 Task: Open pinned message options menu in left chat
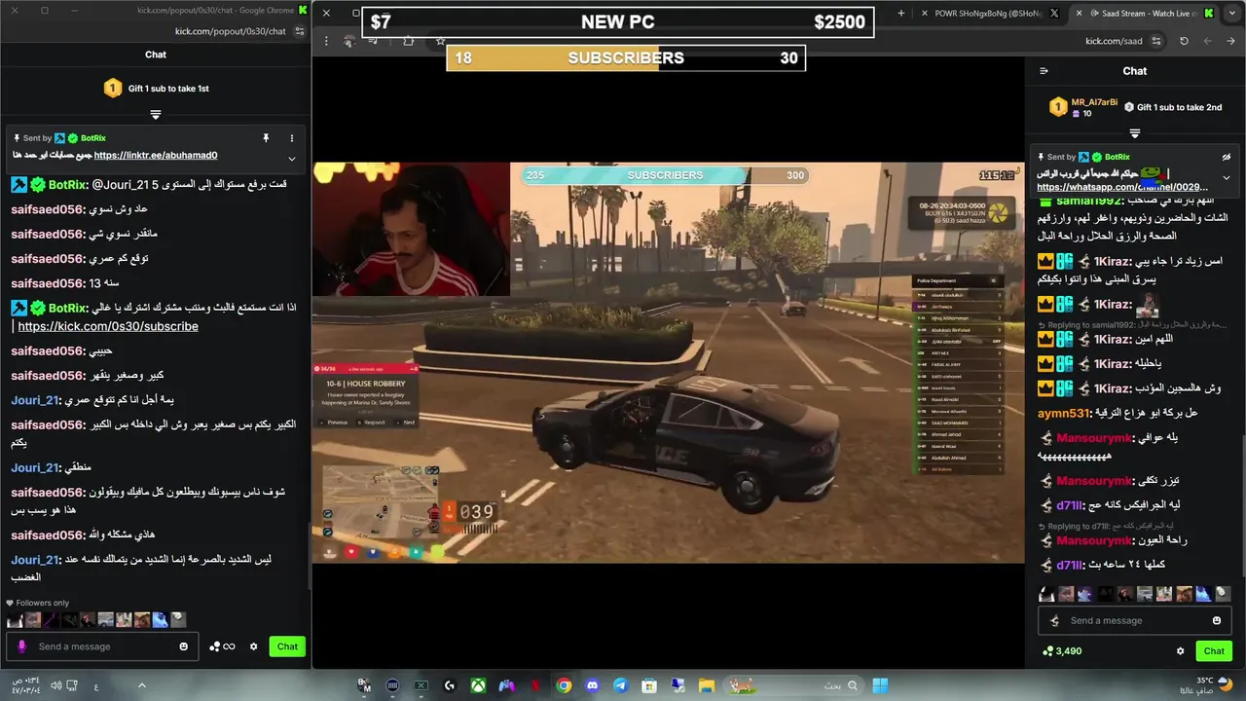click(291, 138)
